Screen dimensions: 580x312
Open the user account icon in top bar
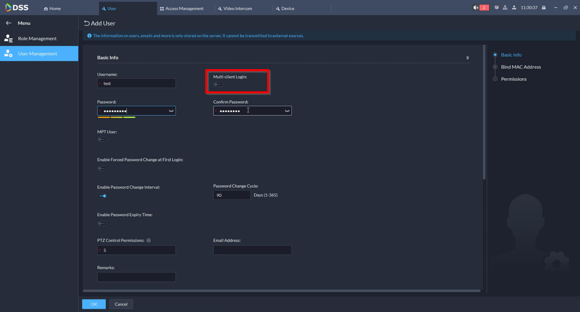click(513, 8)
